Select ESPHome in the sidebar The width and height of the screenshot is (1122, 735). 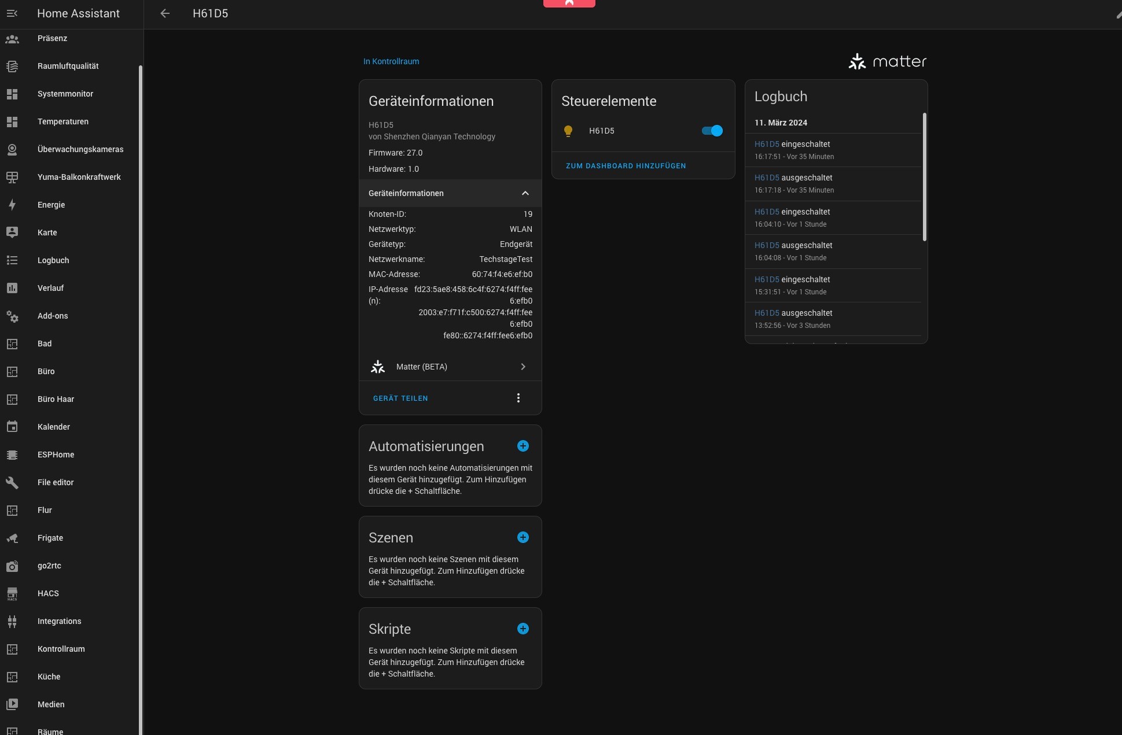click(x=56, y=455)
